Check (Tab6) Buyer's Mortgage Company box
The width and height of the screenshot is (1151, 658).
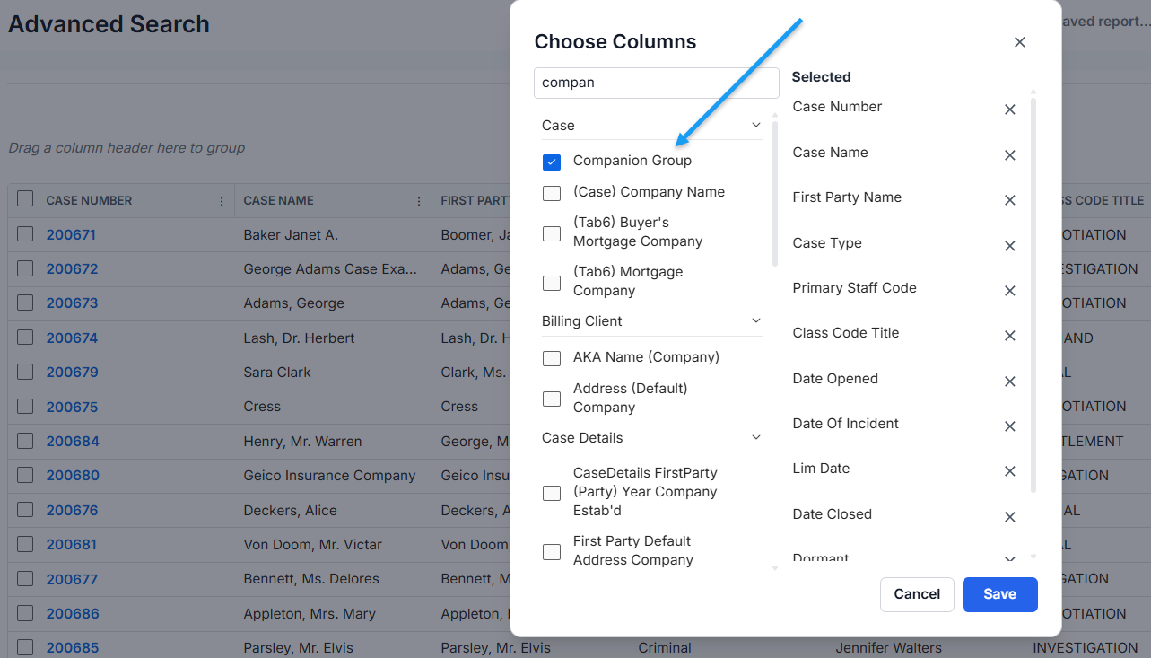[x=552, y=233]
